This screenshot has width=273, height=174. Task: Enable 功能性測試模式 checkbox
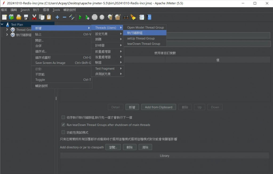click(x=63, y=132)
